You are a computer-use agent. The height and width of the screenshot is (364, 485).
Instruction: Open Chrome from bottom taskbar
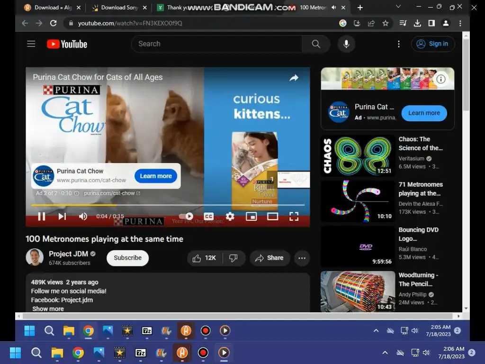pyautogui.click(x=78, y=353)
